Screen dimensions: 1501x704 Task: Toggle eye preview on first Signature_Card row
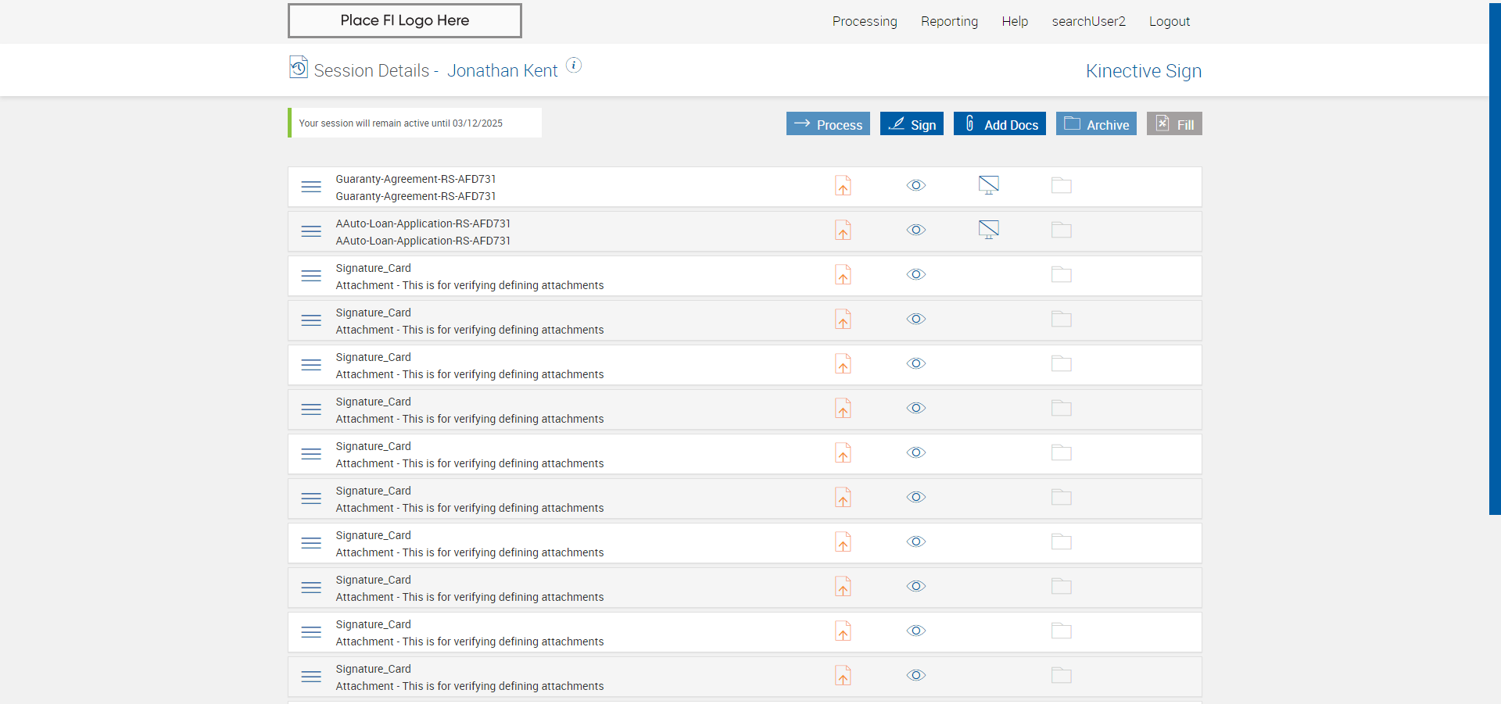tap(916, 275)
